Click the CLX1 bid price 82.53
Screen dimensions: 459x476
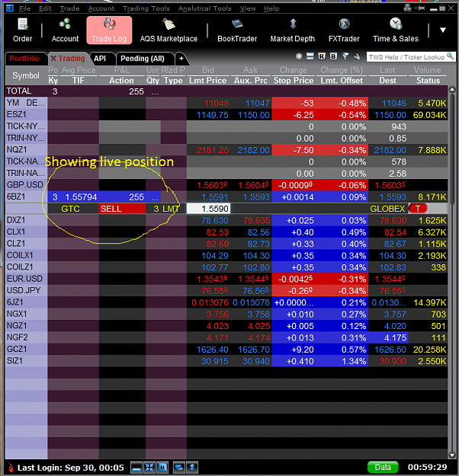click(217, 232)
